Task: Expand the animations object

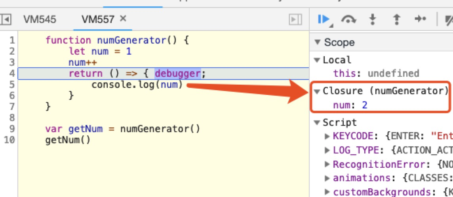Action: (x=327, y=178)
